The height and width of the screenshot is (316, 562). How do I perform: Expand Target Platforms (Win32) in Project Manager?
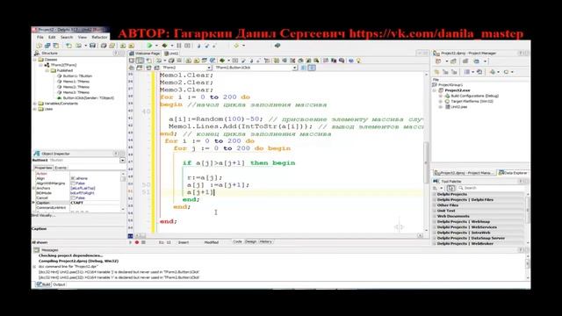(x=441, y=102)
